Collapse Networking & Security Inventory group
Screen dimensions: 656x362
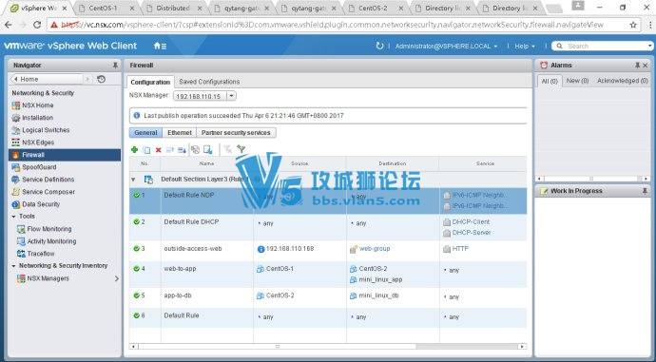14,266
